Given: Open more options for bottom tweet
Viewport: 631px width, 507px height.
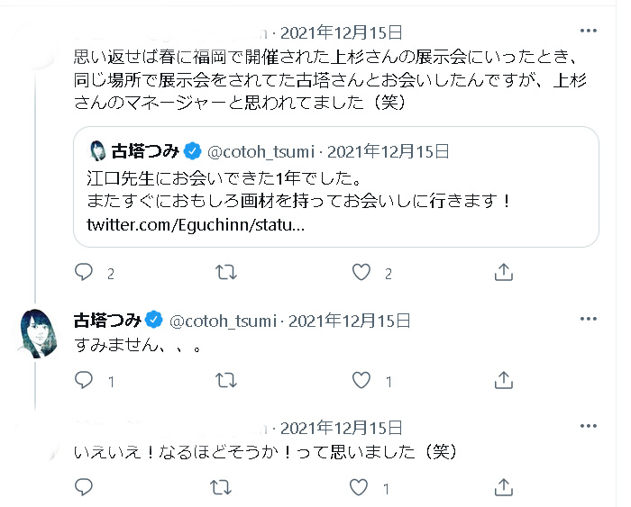Looking at the screenshot, I should pyautogui.click(x=588, y=427).
